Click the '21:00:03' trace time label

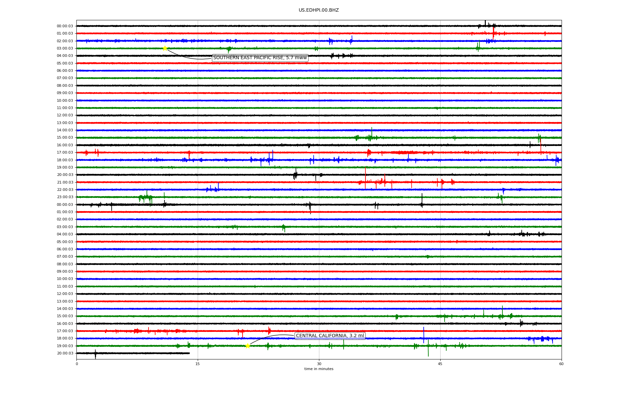65,182
